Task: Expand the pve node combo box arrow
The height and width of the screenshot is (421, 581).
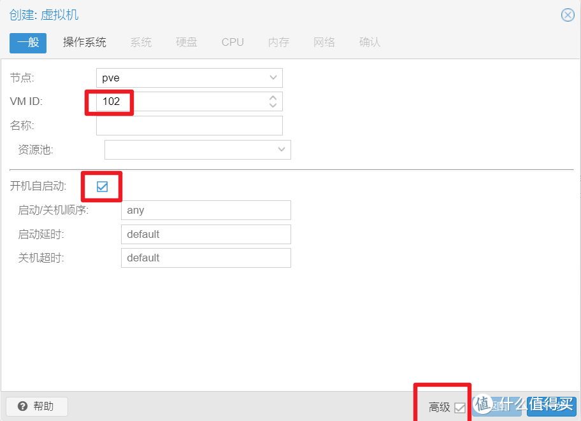Action: [x=274, y=77]
